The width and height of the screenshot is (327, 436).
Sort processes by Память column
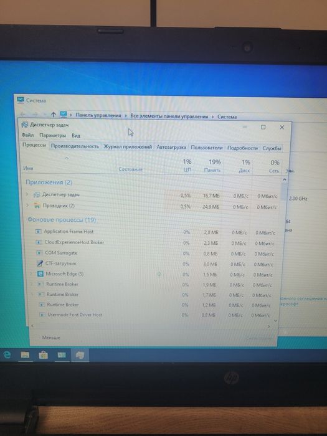pos(213,166)
